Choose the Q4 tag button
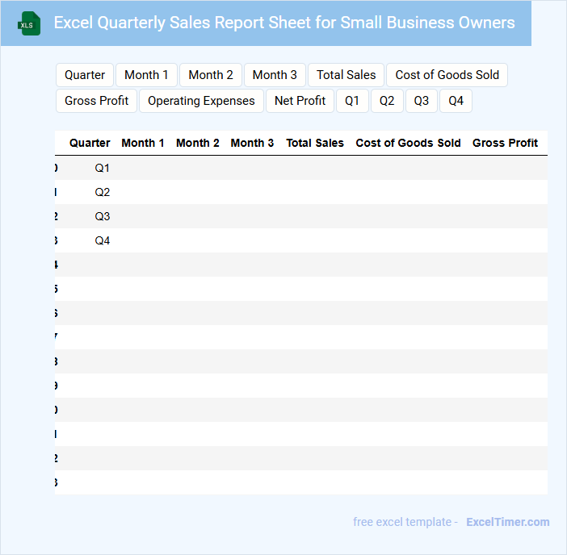Image resolution: width=567 pixels, height=555 pixels. (x=456, y=101)
